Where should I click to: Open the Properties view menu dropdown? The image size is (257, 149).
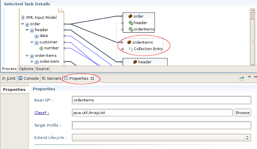pos(249,77)
